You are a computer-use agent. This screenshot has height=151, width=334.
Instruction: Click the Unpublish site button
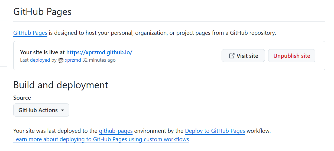tap(292, 56)
